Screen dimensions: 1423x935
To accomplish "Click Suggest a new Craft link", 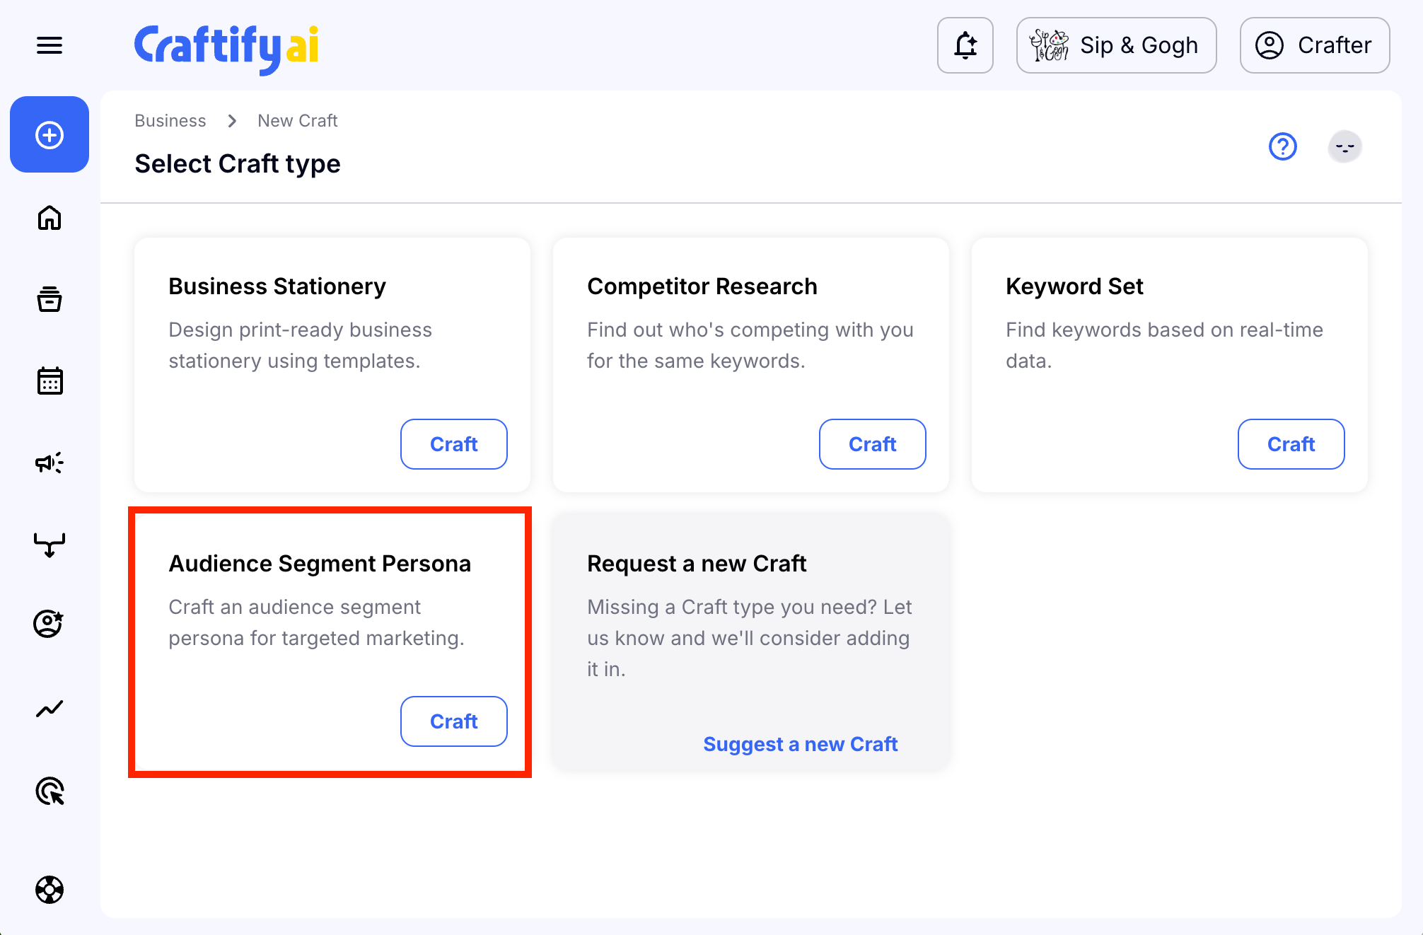I will pyautogui.click(x=800, y=744).
